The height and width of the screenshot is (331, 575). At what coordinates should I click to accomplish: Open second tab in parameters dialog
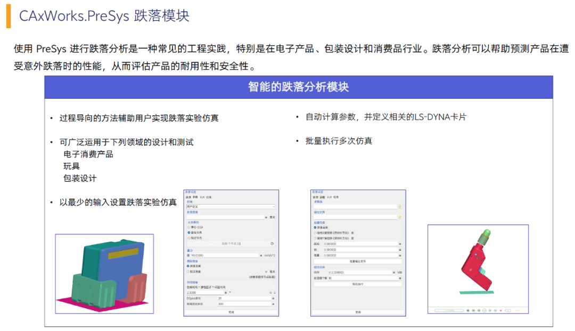195,197
